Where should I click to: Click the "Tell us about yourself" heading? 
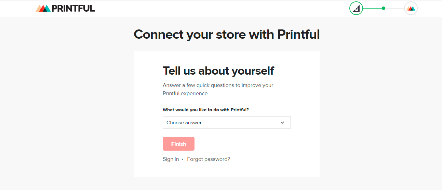[x=218, y=71]
